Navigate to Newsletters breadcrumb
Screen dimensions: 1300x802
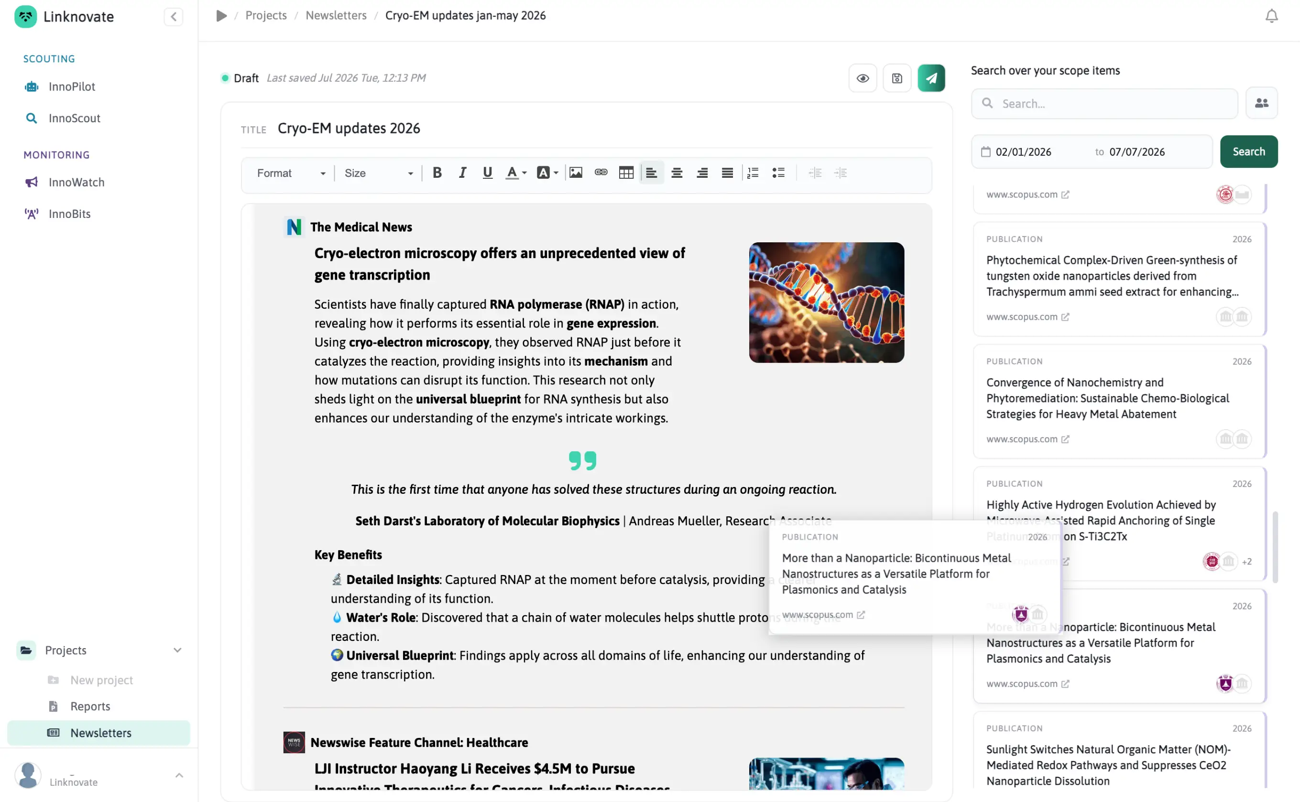tap(336, 15)
